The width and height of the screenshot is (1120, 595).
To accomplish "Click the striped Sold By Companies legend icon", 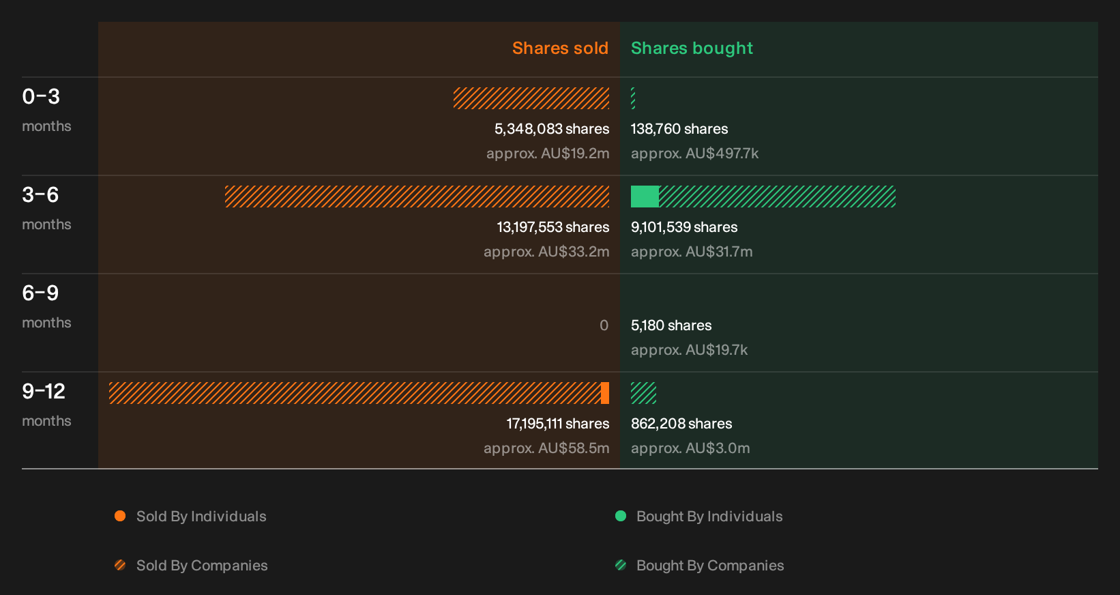I will tap(120, 565).
